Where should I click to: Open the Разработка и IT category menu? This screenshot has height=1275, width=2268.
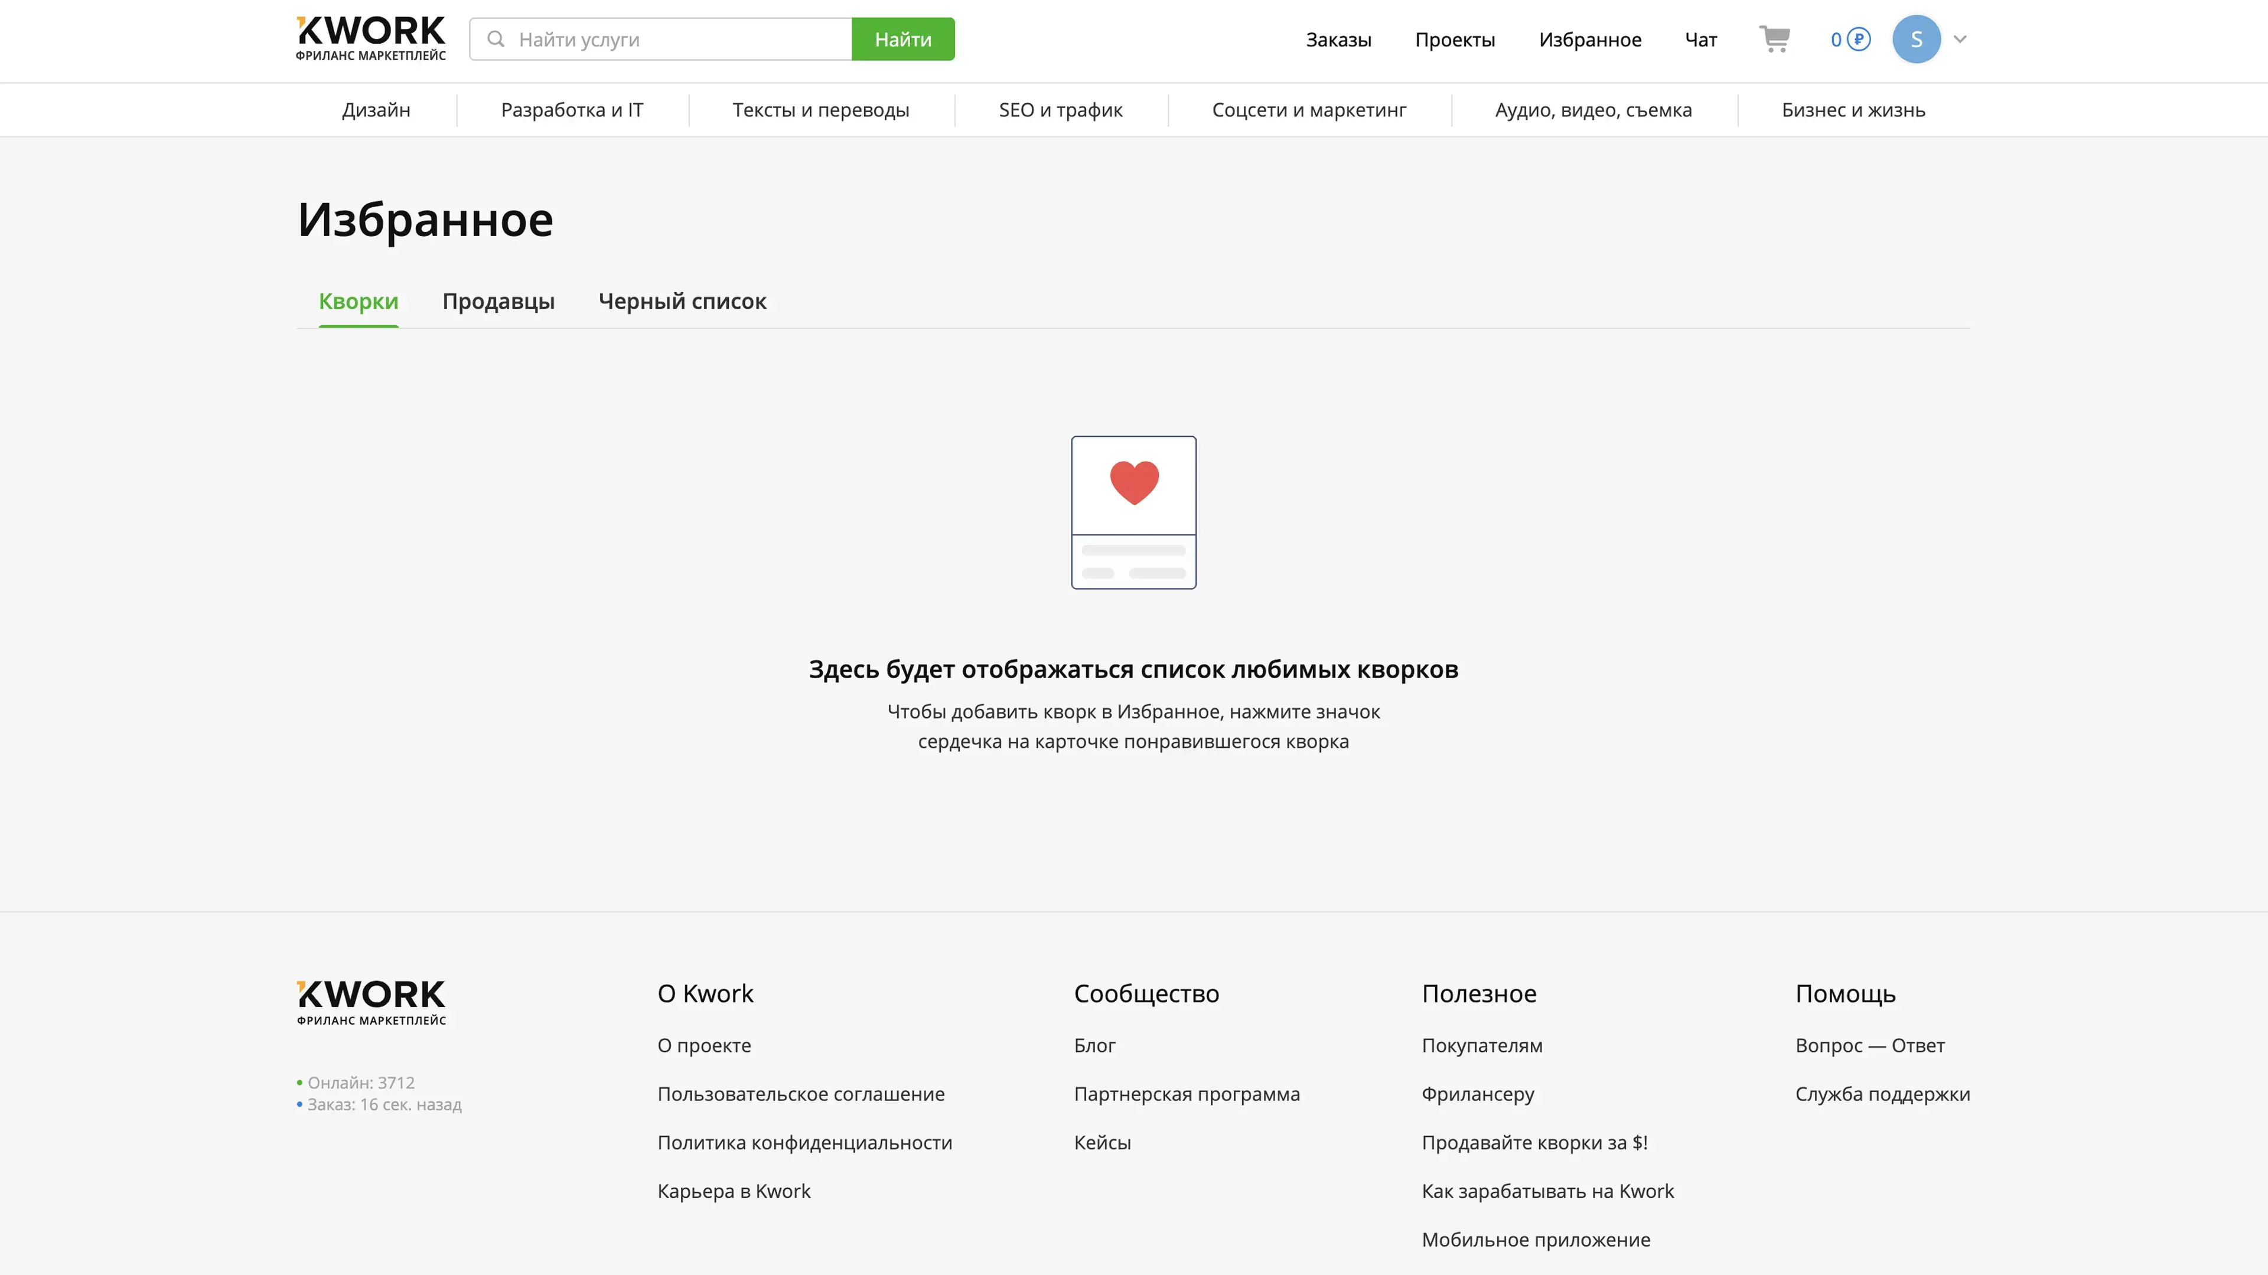click(571, 110)
